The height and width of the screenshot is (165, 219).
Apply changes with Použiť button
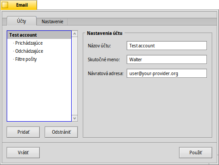point(196,152)
